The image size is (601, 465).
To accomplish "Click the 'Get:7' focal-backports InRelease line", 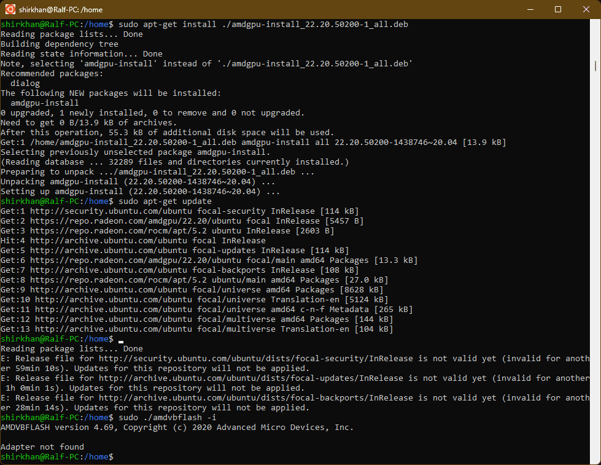I will pos(180,270).
